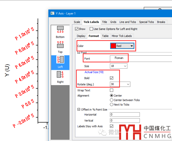The width and height of the screenshot is (172, 141).
Task: Open the Minor Tick Labels sub-tab
Action: coord(122,36)
